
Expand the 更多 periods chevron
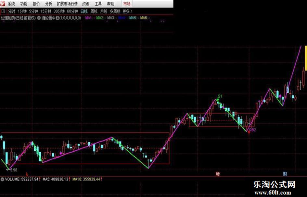point(131,11)
